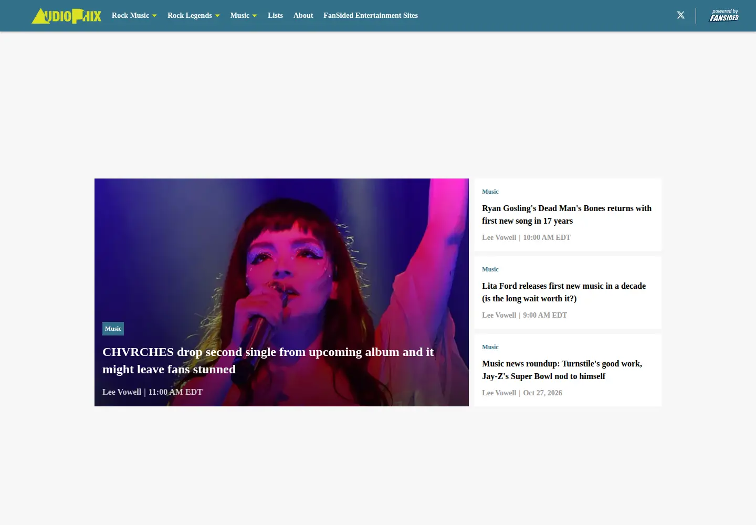Click Lee Vowell under news roundup story
The width and height of the screenshot is (756, 525).
pos(499,393)
